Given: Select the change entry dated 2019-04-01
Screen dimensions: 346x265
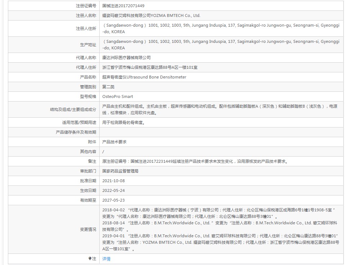Looking at the screenshot, I should coord(221,242).
